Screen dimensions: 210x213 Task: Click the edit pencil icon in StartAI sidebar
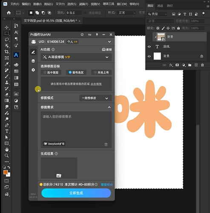(x=33, y=52)
